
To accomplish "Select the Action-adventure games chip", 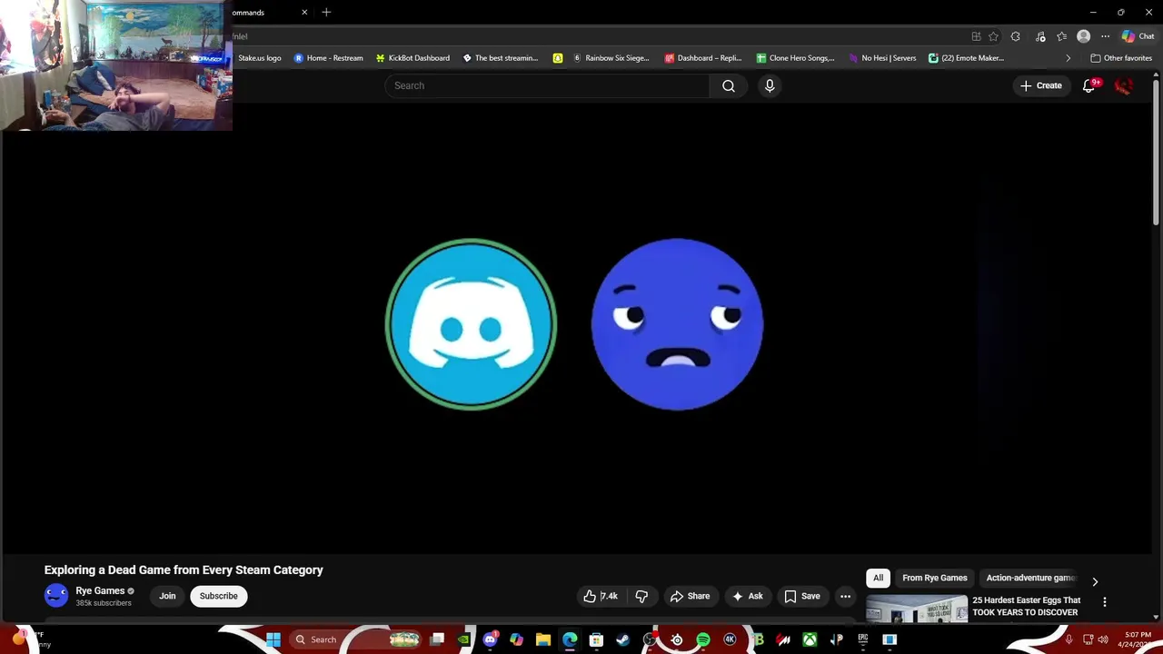I will [1030, 578].
